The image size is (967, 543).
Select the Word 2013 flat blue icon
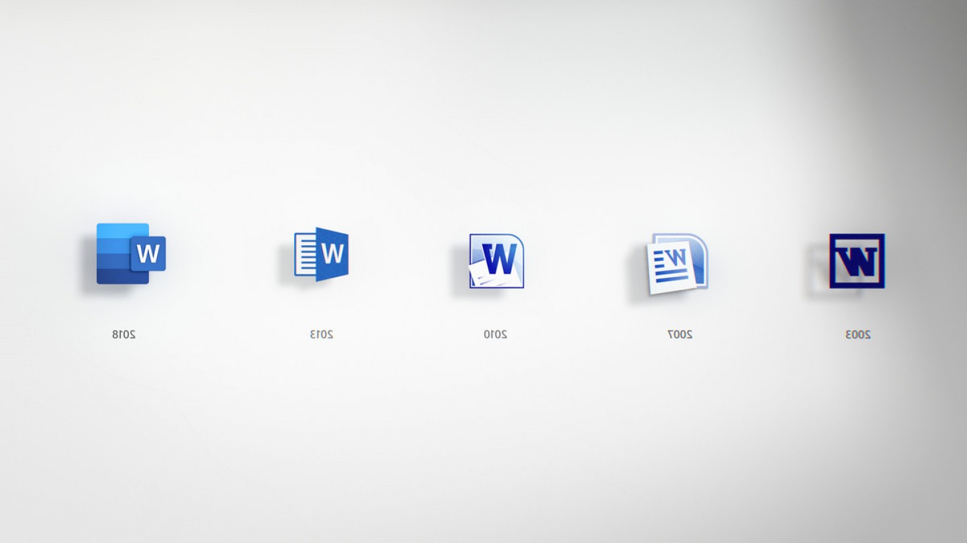[321, 255]
